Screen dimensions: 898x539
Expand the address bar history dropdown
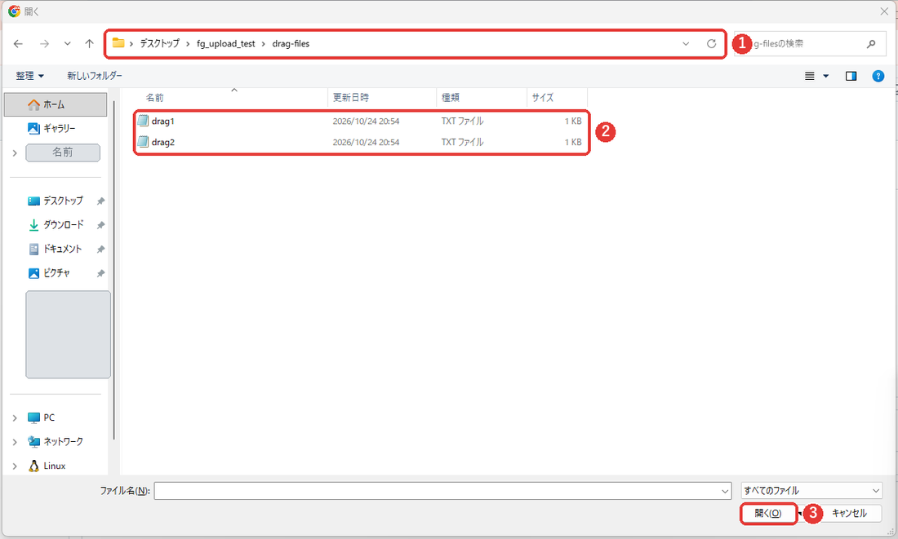pos(686,43)
